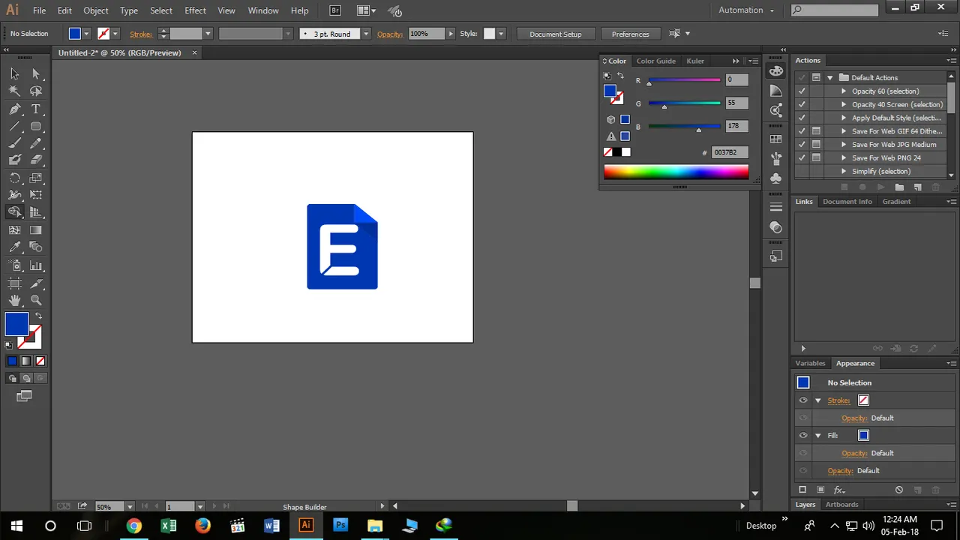Choose the Symbol Sprayer tool
The image size is (960, 540).
(x=14, y=265)
